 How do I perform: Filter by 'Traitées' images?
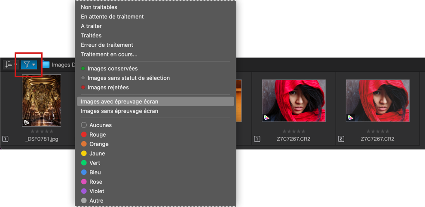click(155, 36)
